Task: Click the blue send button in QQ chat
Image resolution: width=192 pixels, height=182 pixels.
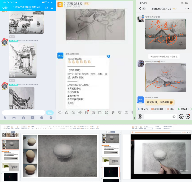Action: pos(50,113)
